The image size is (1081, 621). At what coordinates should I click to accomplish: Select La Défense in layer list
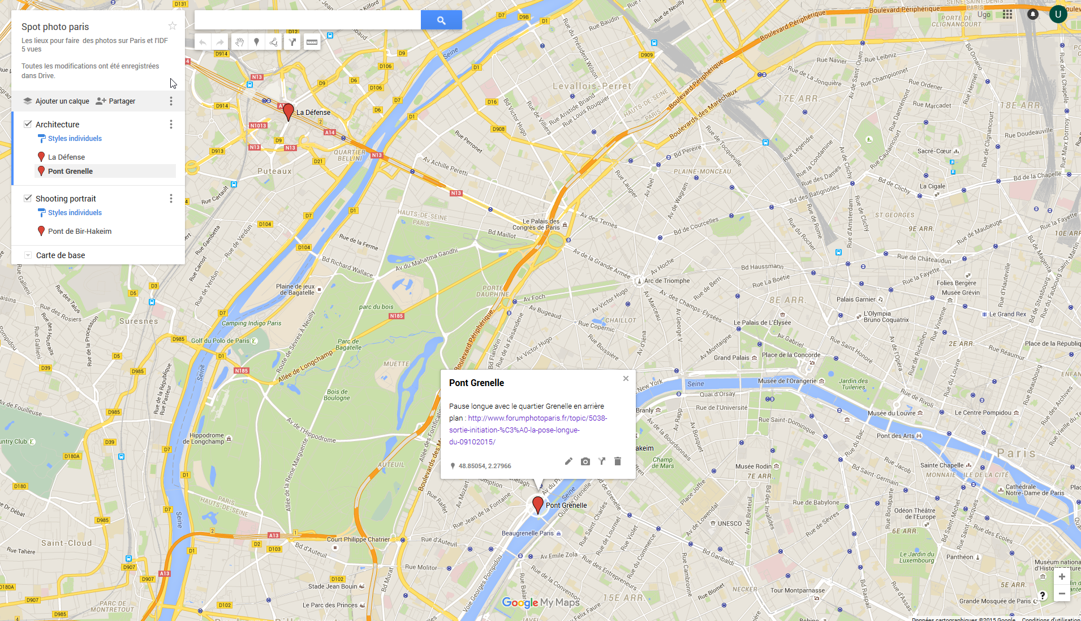[66, 157]
